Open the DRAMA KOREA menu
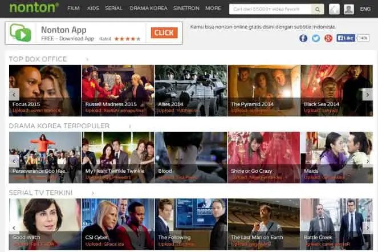The width and height of the screenshot is (378, 252). pos(148,8)
